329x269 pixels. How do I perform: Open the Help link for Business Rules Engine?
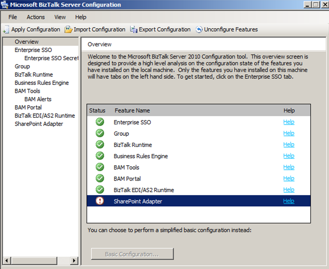289,156
